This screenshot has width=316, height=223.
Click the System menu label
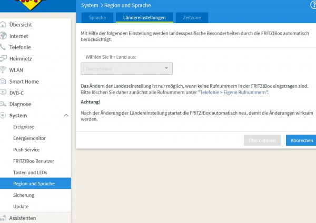click(x=18, y=116)
